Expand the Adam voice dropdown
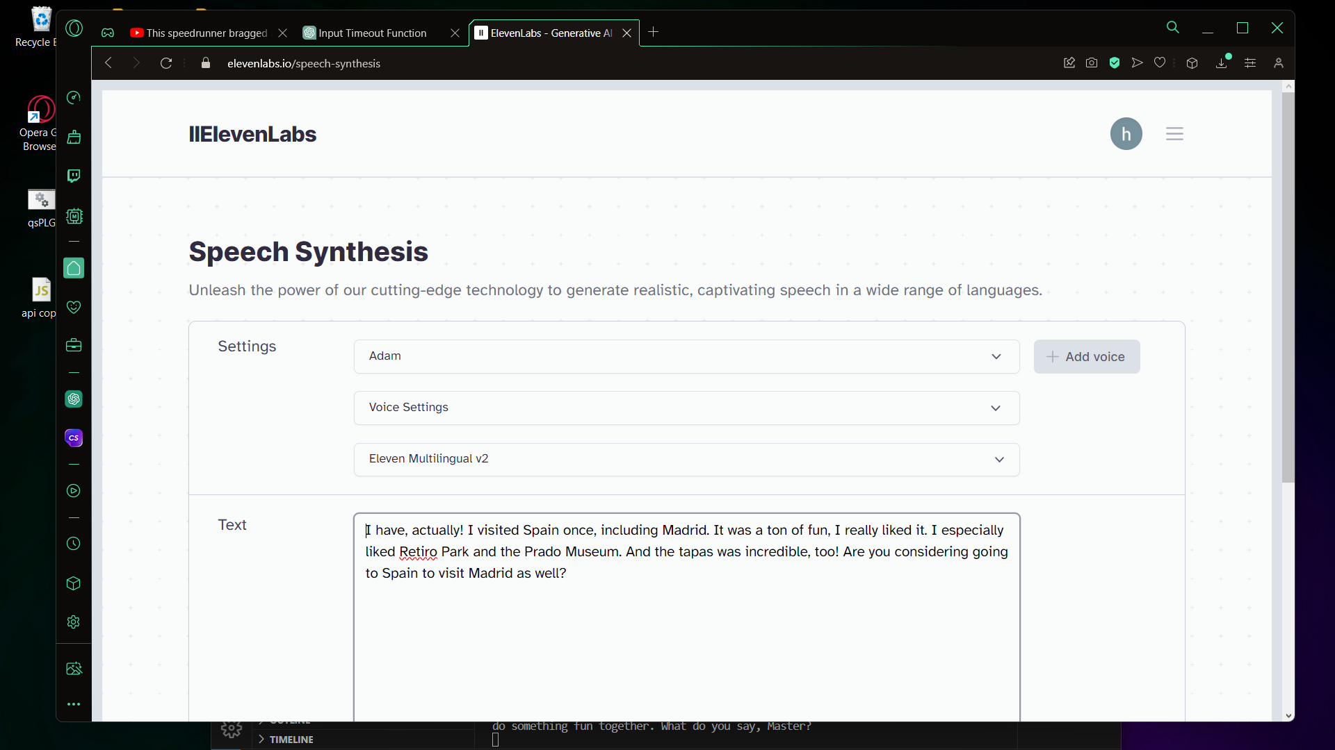The image size is (1335, 750). click(x=686, y=356)
